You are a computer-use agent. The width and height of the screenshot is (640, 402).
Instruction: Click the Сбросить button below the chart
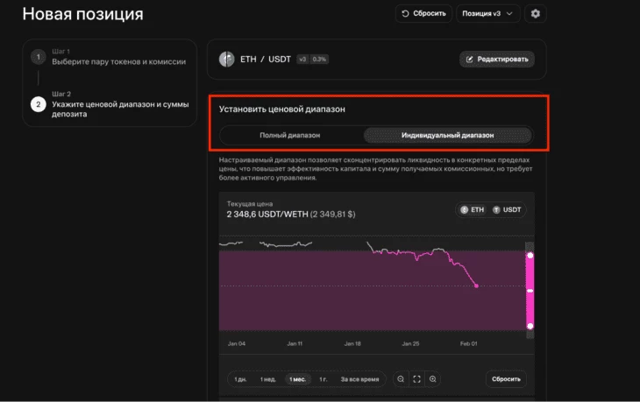(506, 379)
